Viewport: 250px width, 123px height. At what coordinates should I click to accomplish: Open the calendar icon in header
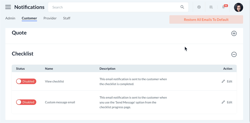pyautogui.click(x=211, y=7)
